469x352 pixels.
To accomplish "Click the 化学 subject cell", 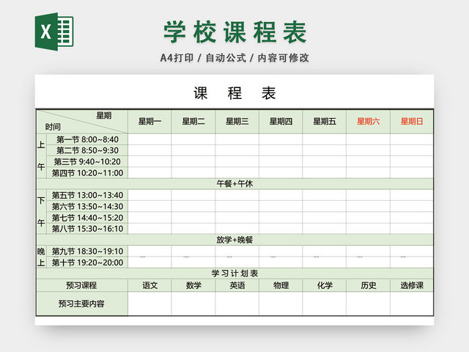I will coord(324,285).
